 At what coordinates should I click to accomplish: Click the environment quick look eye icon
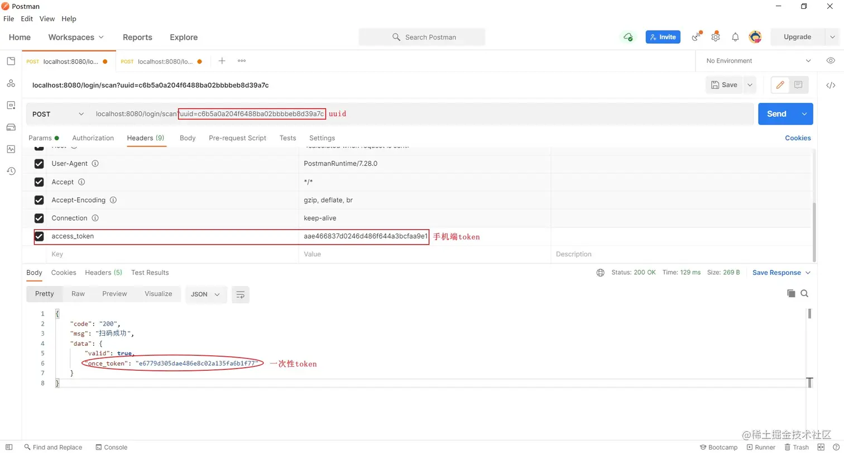pos(831,60)
